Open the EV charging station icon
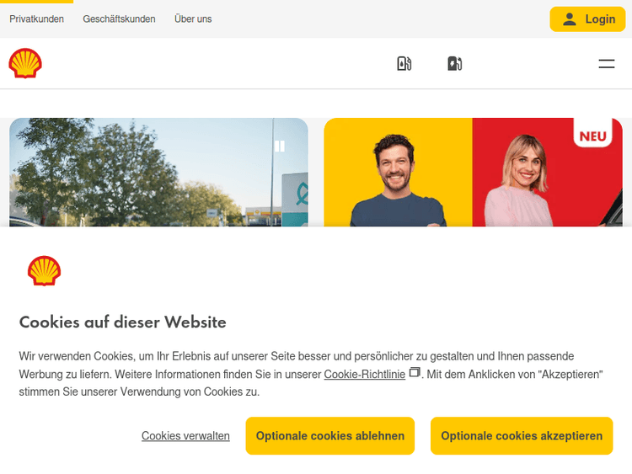632x474 pixels. (x=454, y=63)
